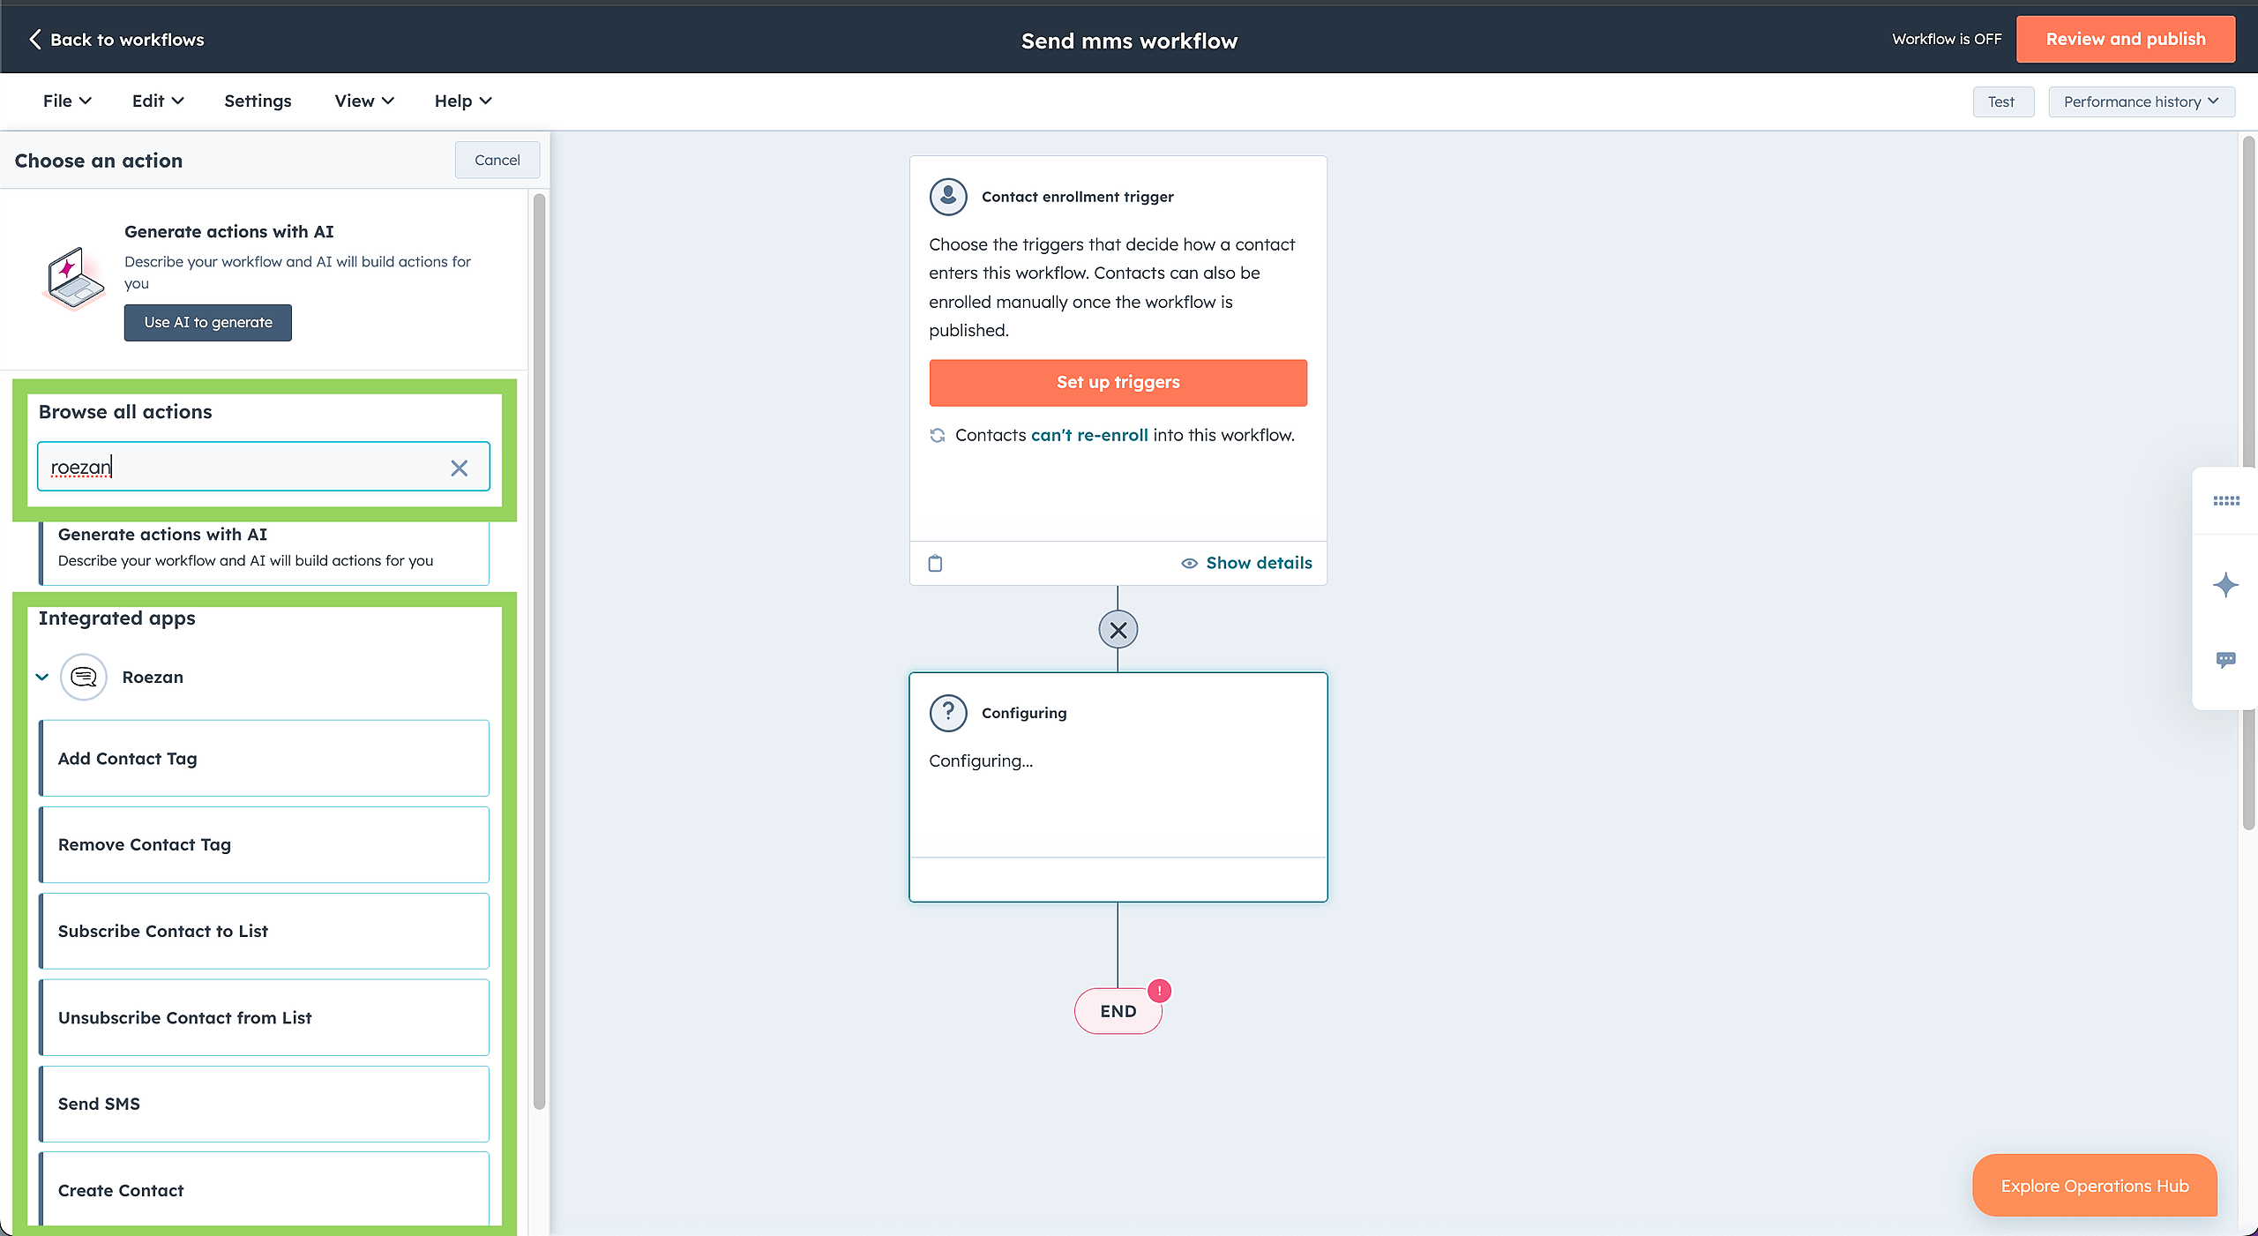Click the AI sparkle icon in right sidebar
Viewport: 2258px width, 1236px height.
(x=2225, y=584)
